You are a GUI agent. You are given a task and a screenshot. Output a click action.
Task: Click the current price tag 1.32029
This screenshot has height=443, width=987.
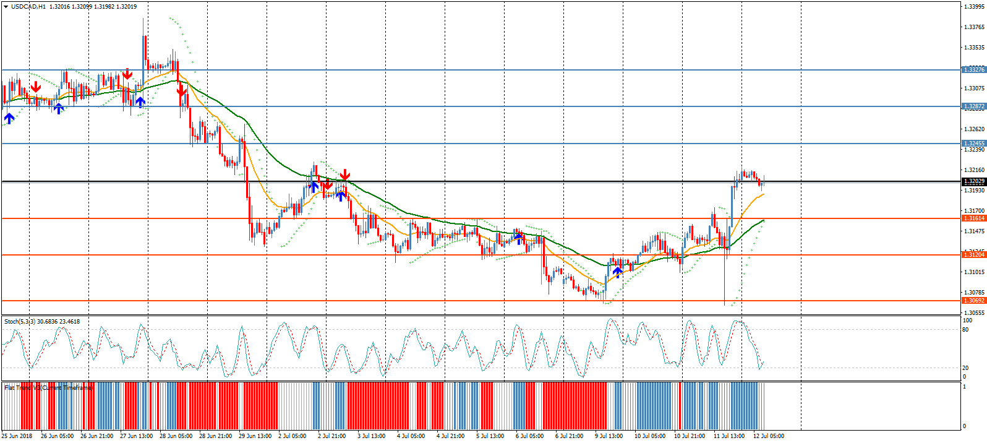click(973, 182)
